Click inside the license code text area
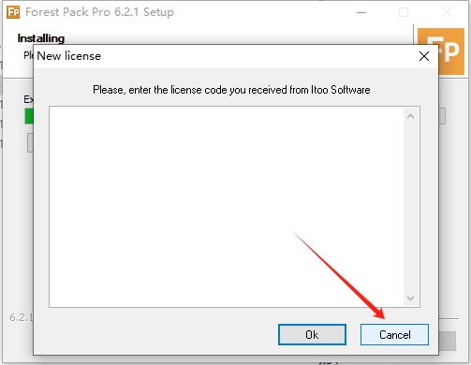 [x=226, y=207]
